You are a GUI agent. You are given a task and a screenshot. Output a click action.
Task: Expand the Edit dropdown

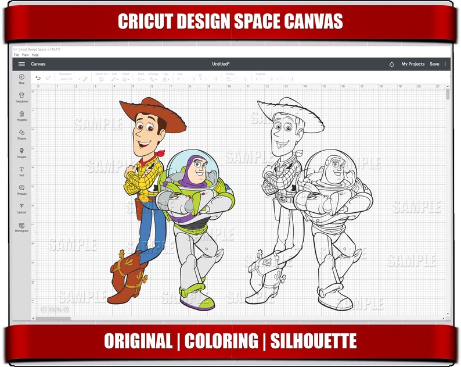[x=114, y=79]
